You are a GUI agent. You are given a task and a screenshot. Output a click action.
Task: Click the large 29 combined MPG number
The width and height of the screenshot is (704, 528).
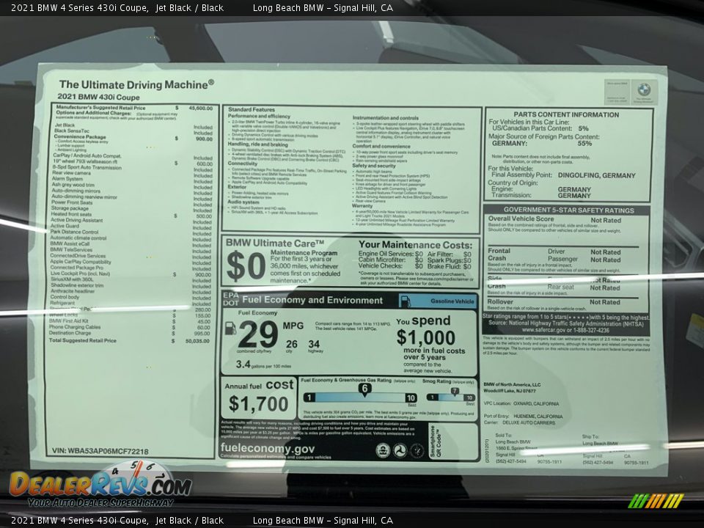258,334
